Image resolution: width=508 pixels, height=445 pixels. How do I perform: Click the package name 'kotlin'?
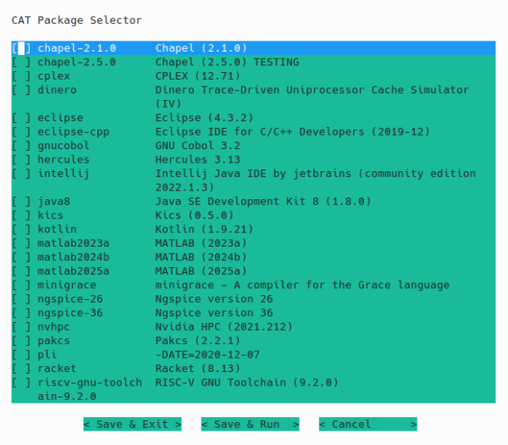[57, 230]
